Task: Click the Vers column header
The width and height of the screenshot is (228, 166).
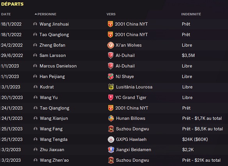Action: point(111,14)
